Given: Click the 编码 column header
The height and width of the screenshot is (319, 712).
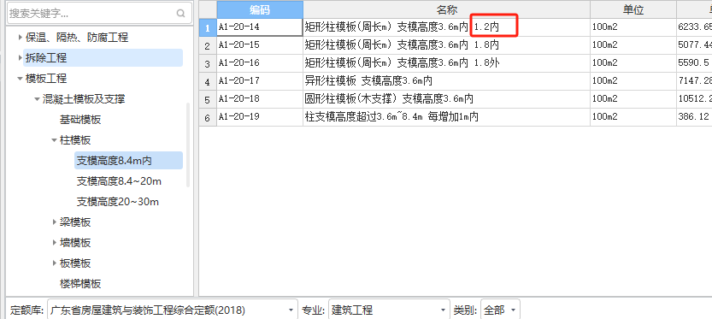Looking at the screenshot, I should 260,9.
